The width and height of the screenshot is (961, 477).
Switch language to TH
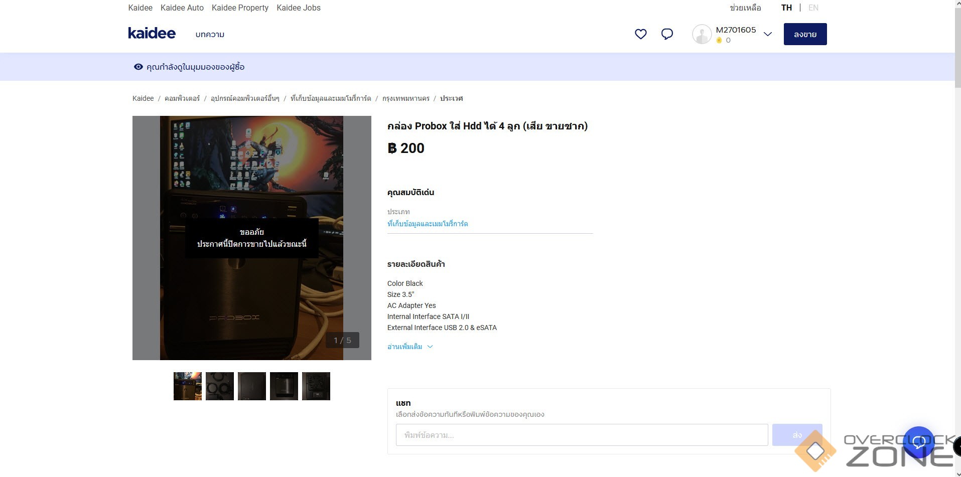(786, 8)
